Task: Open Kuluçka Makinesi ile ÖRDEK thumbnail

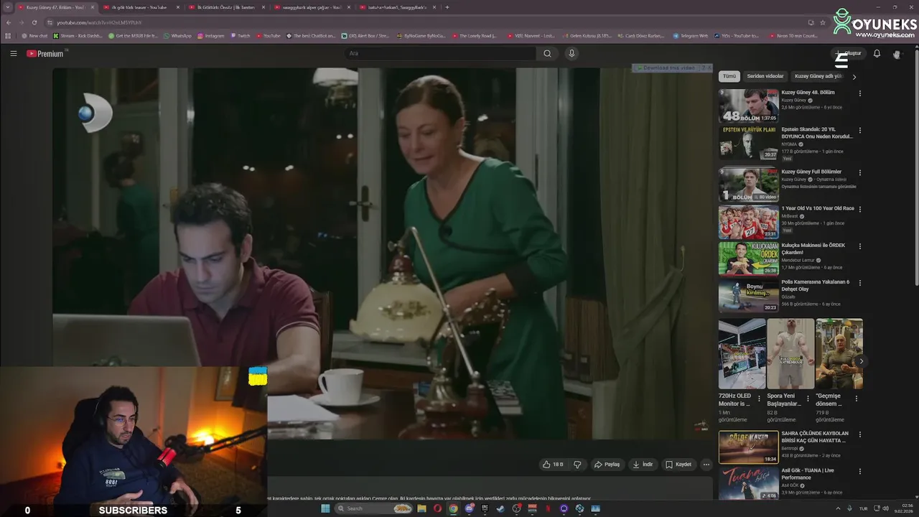Action: [x=748, y=258]
